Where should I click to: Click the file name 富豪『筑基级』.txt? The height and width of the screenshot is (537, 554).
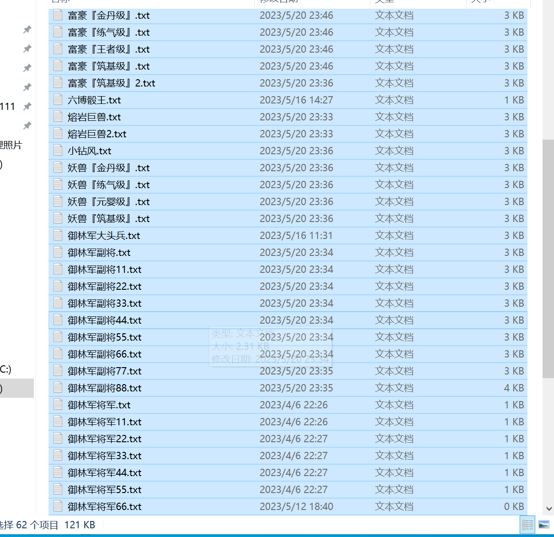[x=109, y=66]
